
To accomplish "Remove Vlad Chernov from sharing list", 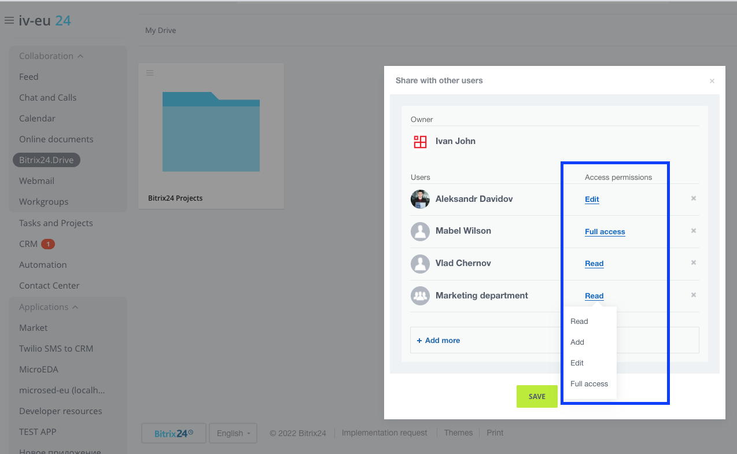I will [694, 263].
